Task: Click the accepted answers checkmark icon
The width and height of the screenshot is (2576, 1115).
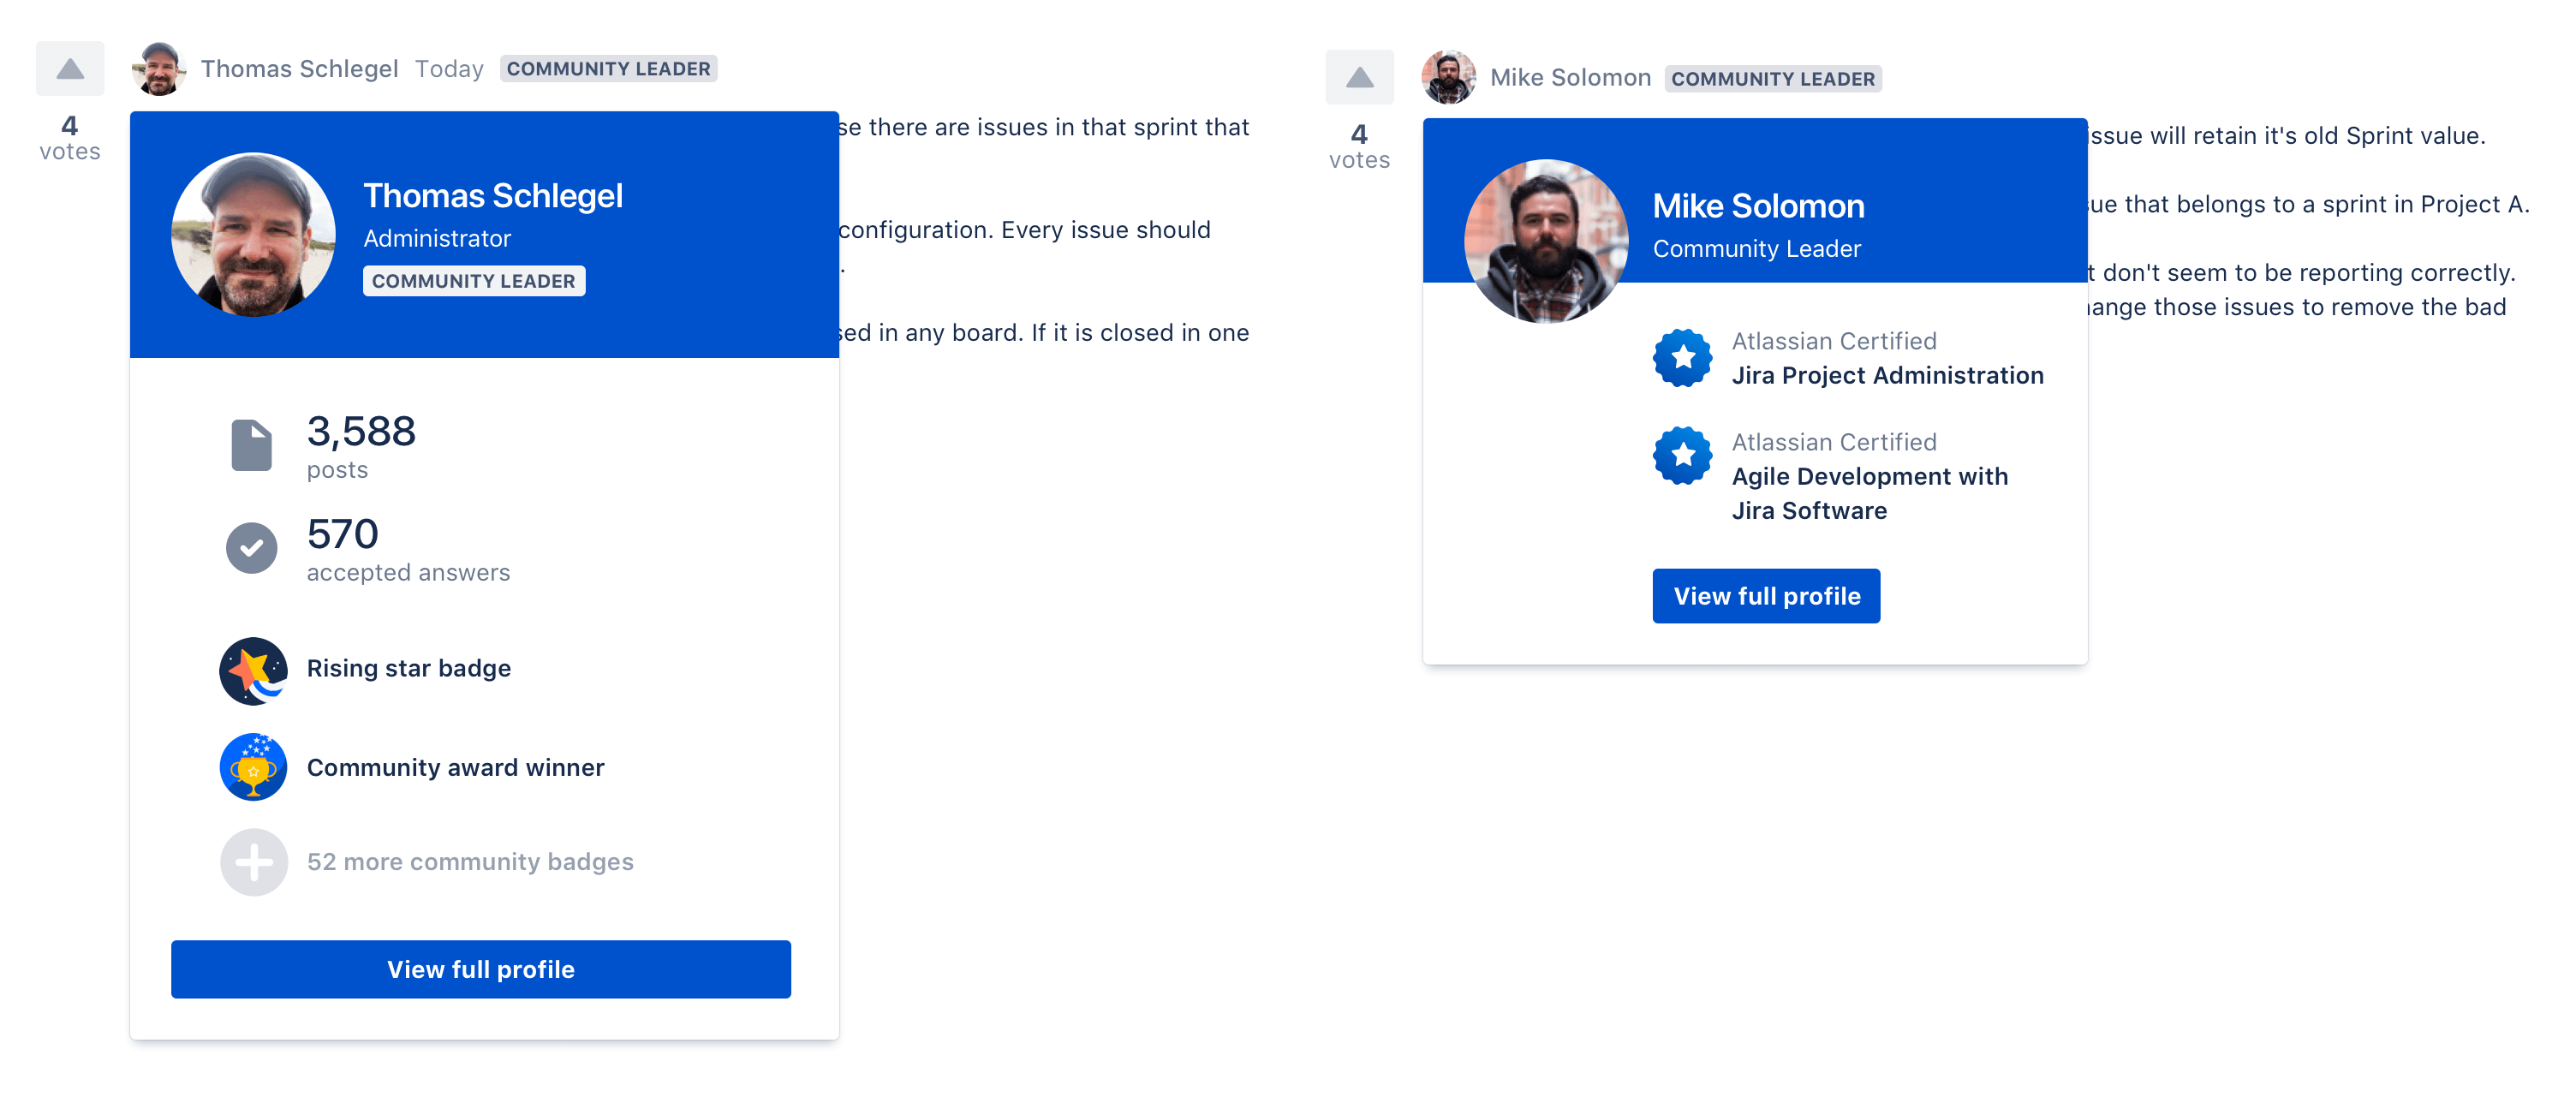Action: coord(252,548)
